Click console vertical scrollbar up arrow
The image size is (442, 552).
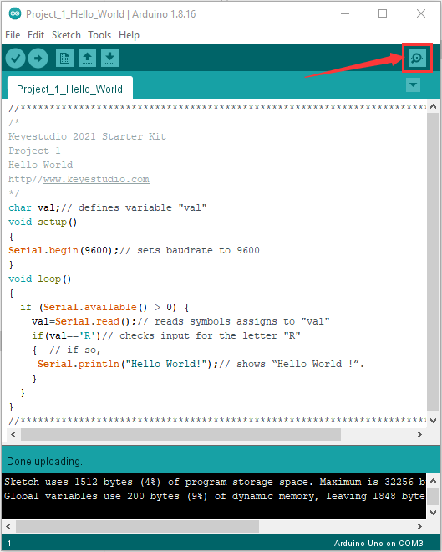433,481
